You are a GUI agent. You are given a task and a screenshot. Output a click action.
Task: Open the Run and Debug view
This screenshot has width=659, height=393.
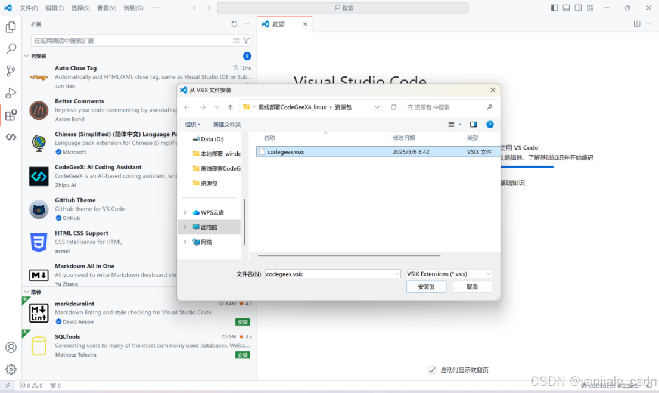click(11, 92)
